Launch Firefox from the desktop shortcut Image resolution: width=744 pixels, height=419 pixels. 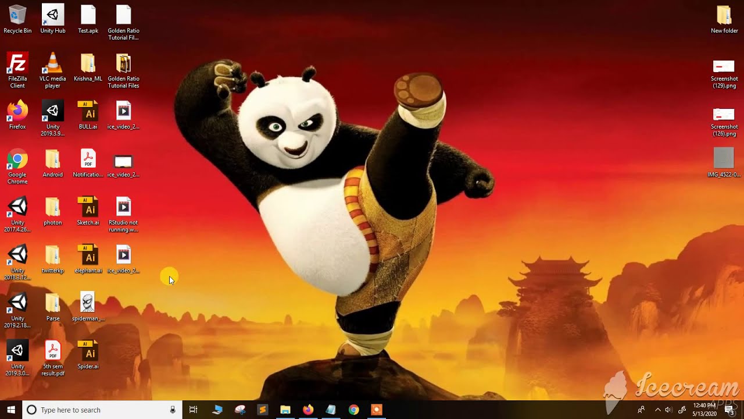17,115
